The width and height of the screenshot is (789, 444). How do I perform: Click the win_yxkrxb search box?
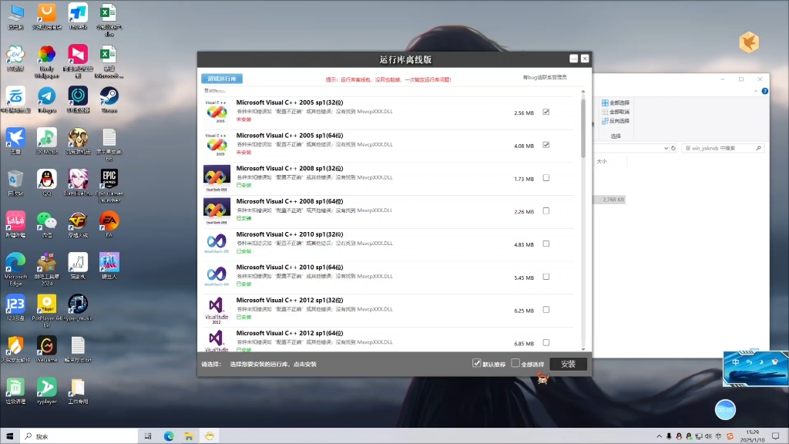[723, 148]
